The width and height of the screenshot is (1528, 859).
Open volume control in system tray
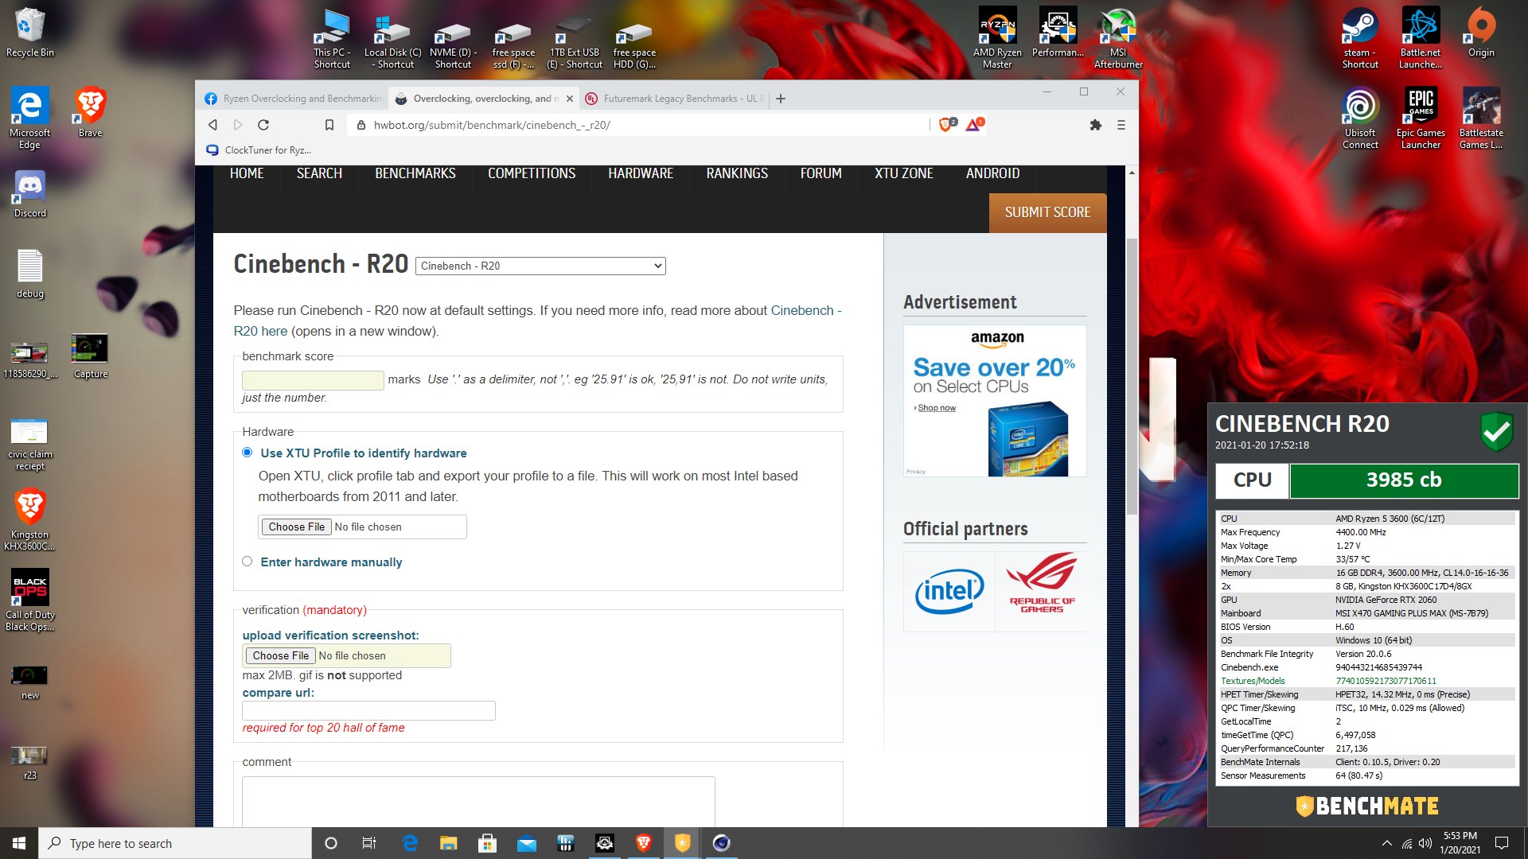[x=1425, y=843]
